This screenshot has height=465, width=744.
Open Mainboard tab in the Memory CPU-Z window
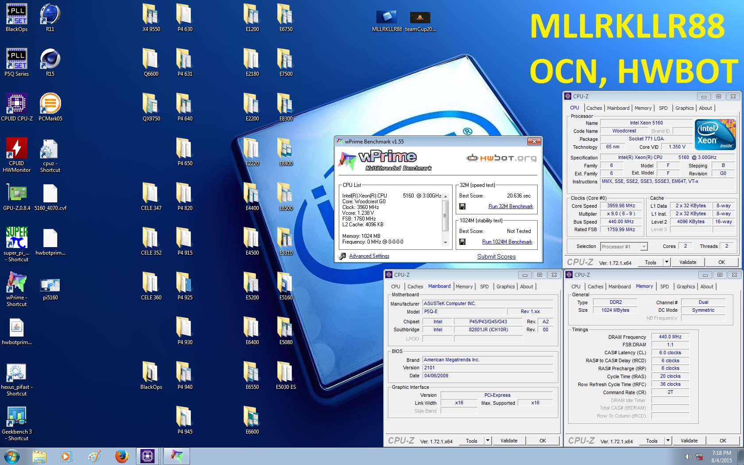pyautogui.click(x=620, y=287)
